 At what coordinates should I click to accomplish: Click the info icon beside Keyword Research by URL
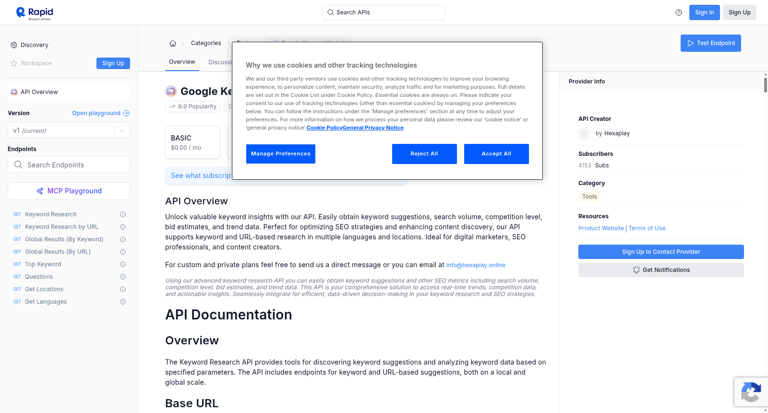click(x=123, y=227)
